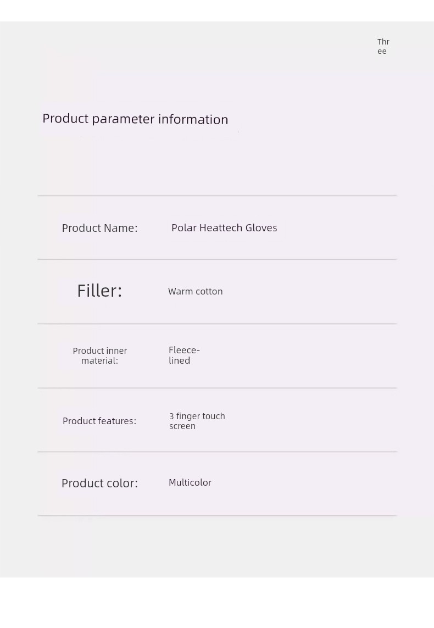This screenshot has height=628, width=434.
Task: Select 'Product inner material:' label
Action: (99, 355)
